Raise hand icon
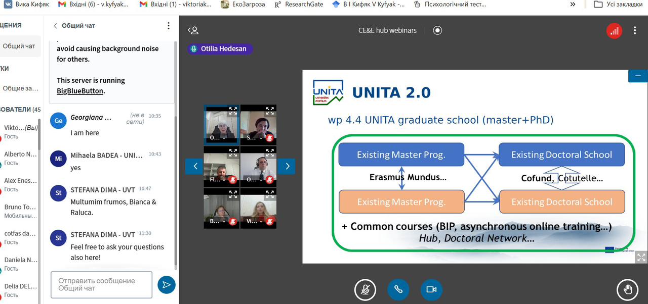Image resolution: width=648 pixels, height=304 pixels. click(628, 289)
